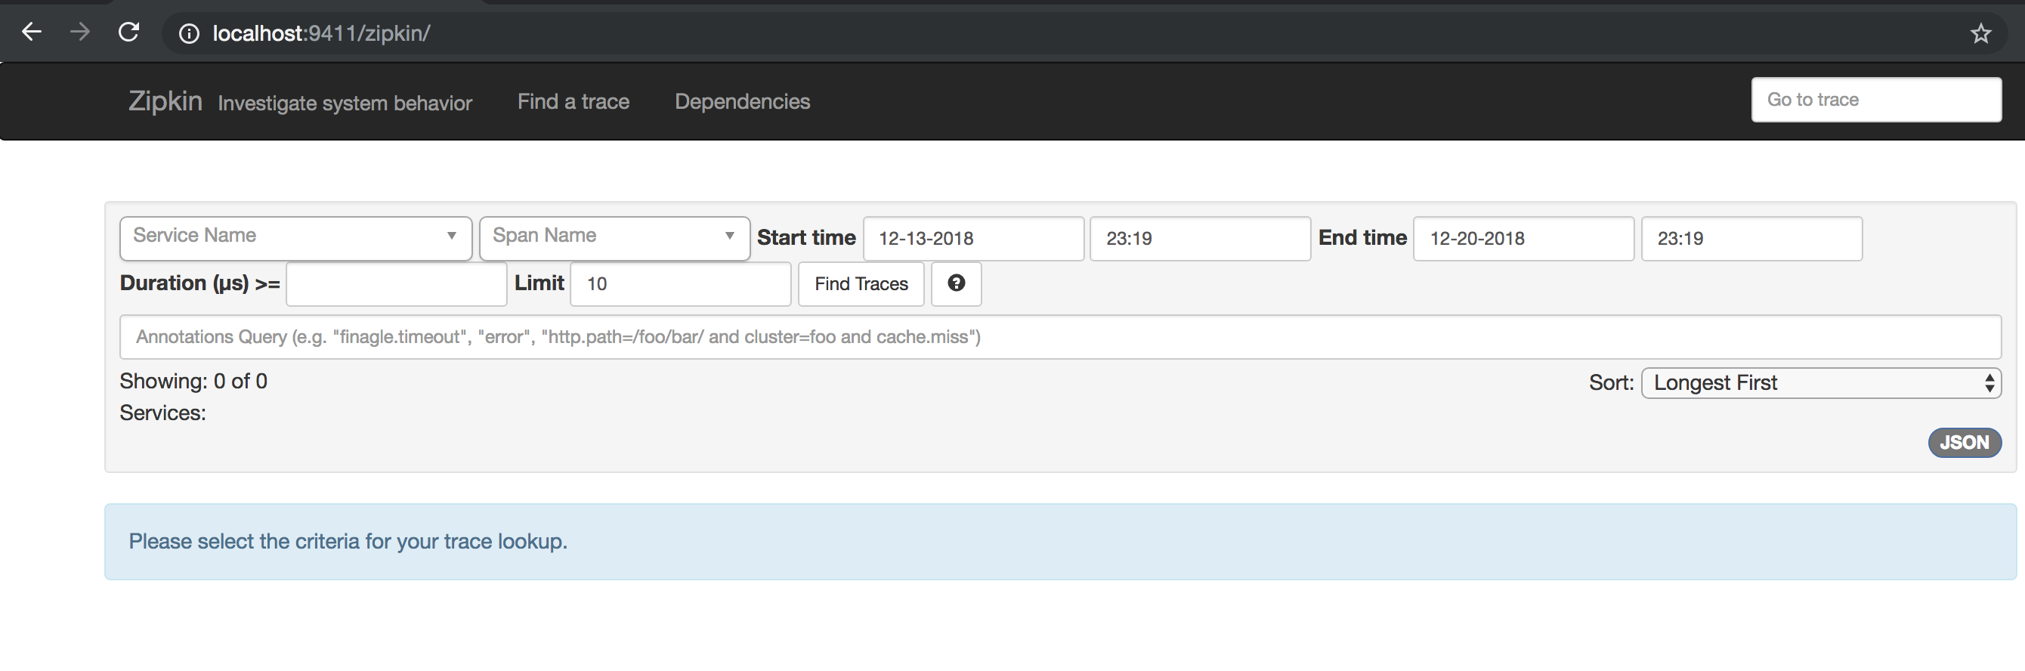The image size is (2025, 671).
Task: Click the browser back arrow
Action: (32, 32)
